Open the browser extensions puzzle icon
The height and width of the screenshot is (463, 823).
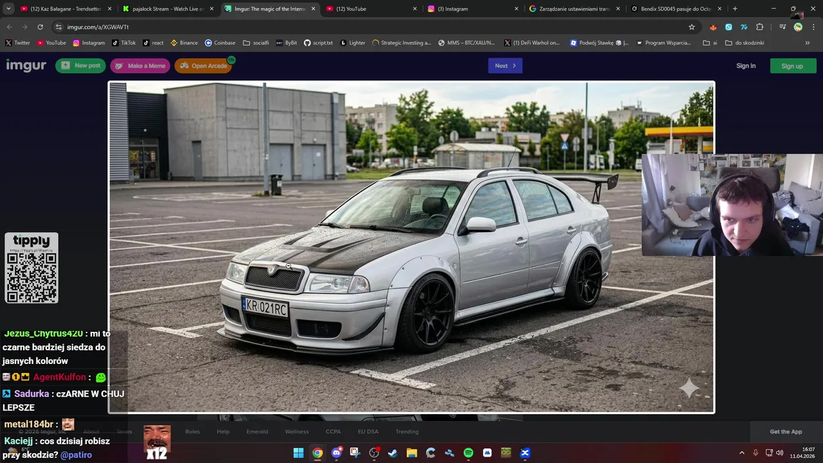click(759, 27)
